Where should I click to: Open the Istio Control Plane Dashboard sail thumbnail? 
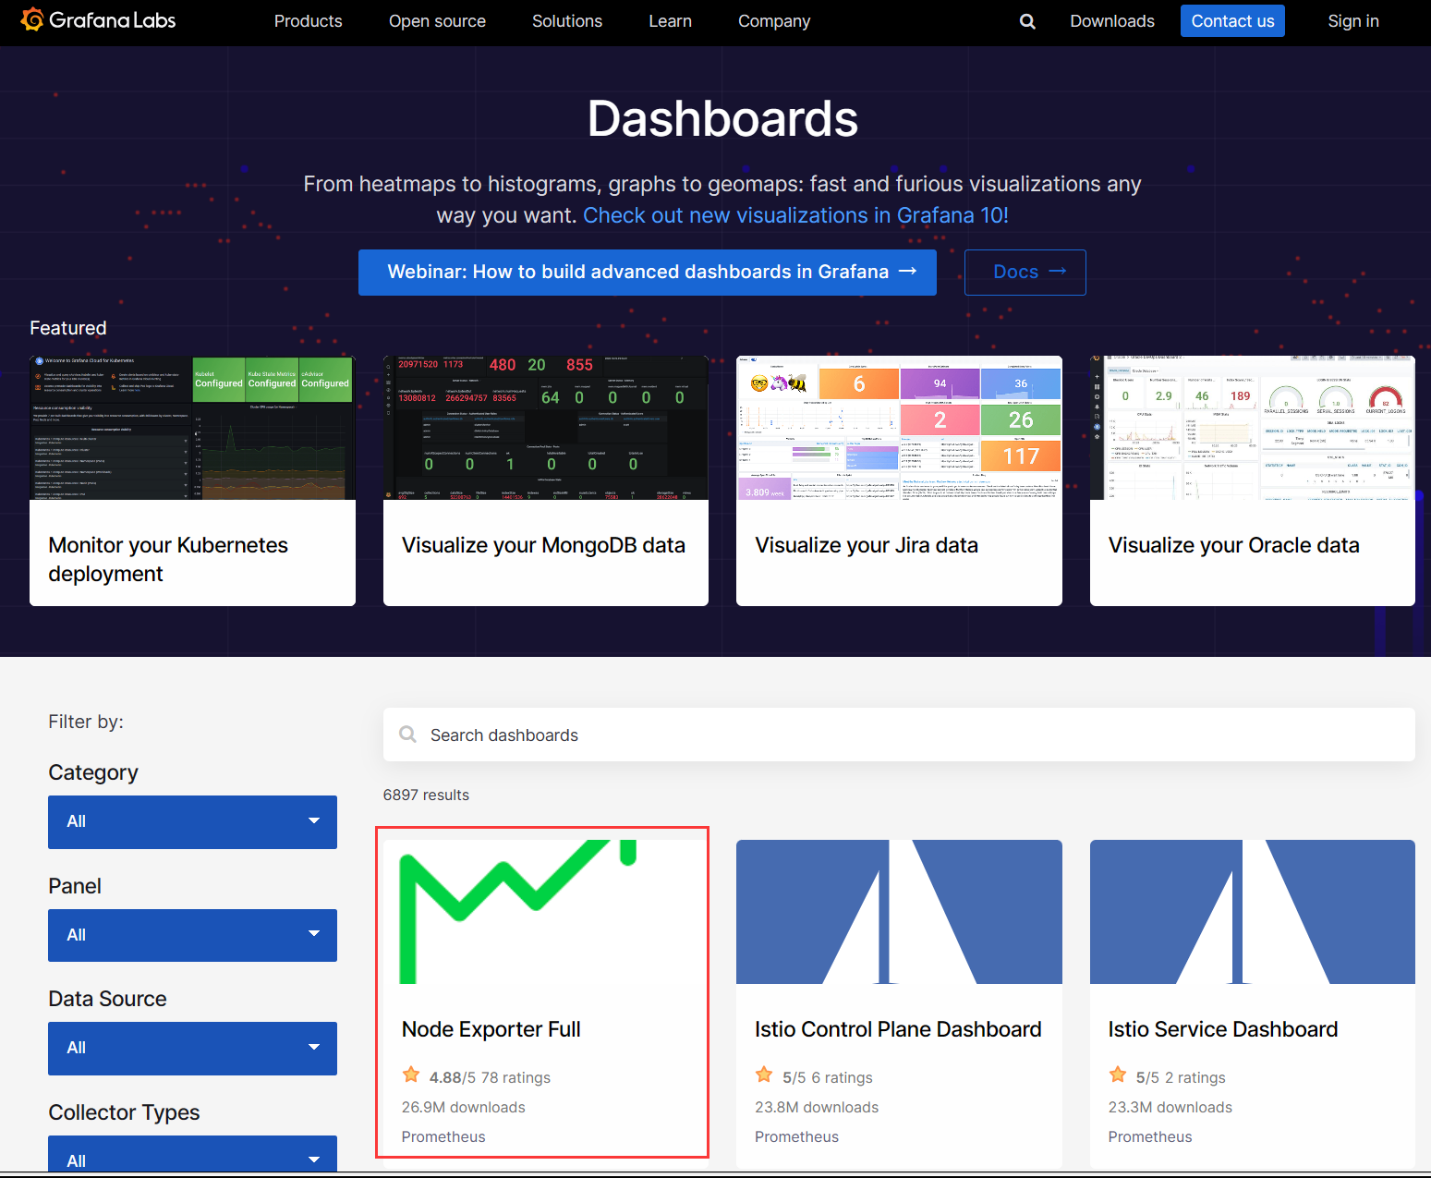pyautogui.click(x=899, y=912)
